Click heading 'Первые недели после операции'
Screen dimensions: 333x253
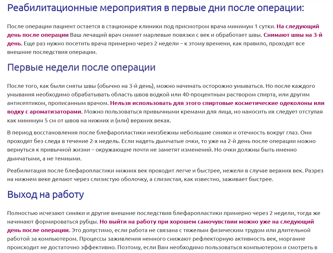pos(81,68)
